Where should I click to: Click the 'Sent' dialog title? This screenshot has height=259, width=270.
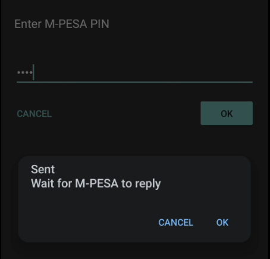point(43,170)
